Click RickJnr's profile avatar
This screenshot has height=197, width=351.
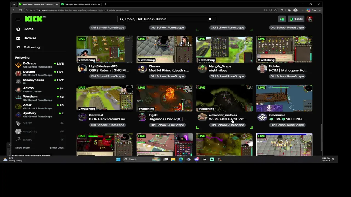[x=262, y=68]
